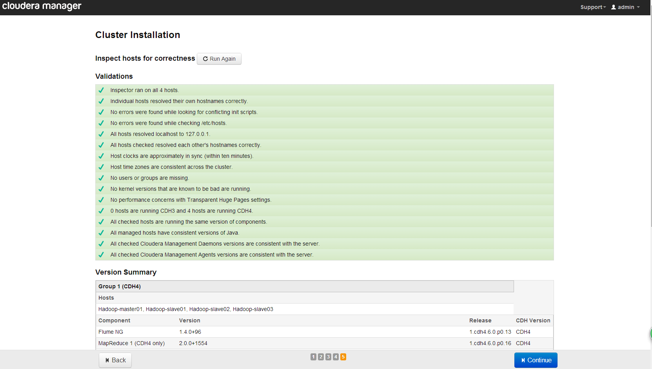Click the Hosts label row
The width and height of the screenshot is (652, 369).
coord(305,298)
